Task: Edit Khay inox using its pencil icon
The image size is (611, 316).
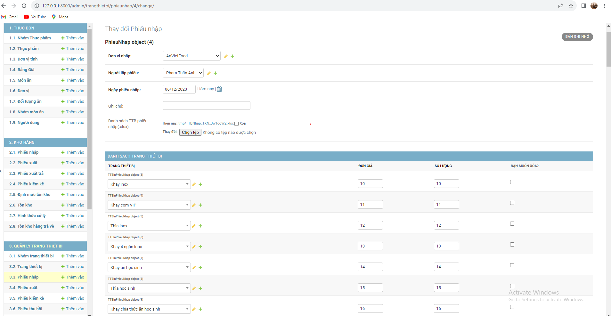Action: (x=194, y=184)
